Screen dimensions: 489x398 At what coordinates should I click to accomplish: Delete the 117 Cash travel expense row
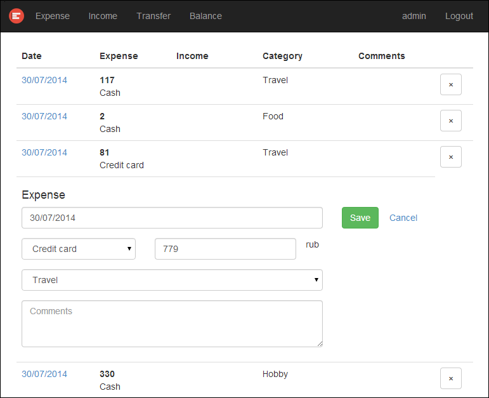pos(450,84)
